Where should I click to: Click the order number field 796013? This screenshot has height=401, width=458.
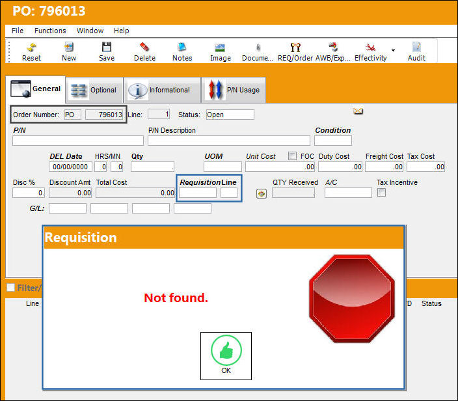click(x=104, y=115)
